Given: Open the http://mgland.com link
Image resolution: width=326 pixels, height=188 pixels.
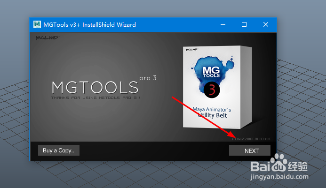Looking at the screenshot, I should 251,139.
